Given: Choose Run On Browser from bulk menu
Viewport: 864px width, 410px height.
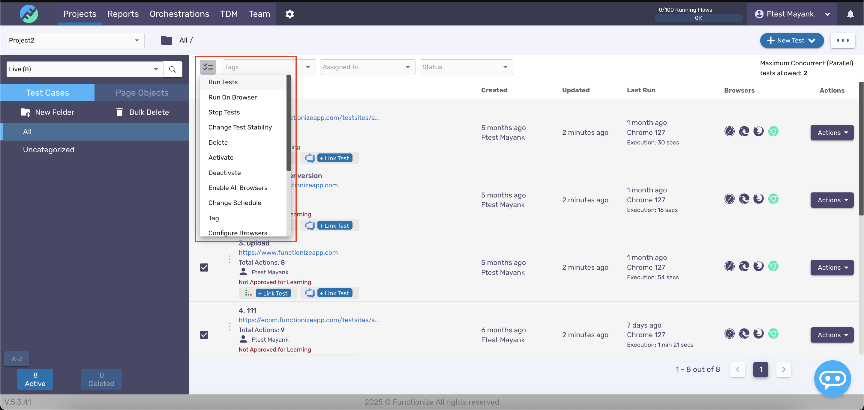Looking at the screenshot, I should 243,97.
